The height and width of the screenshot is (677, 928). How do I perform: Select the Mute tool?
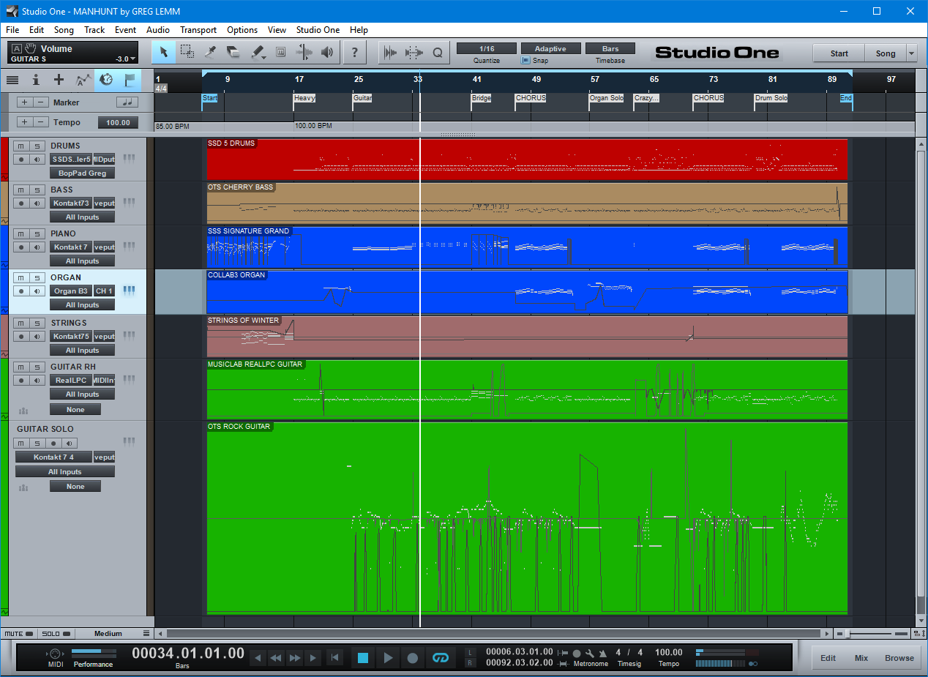coord(280,52)
